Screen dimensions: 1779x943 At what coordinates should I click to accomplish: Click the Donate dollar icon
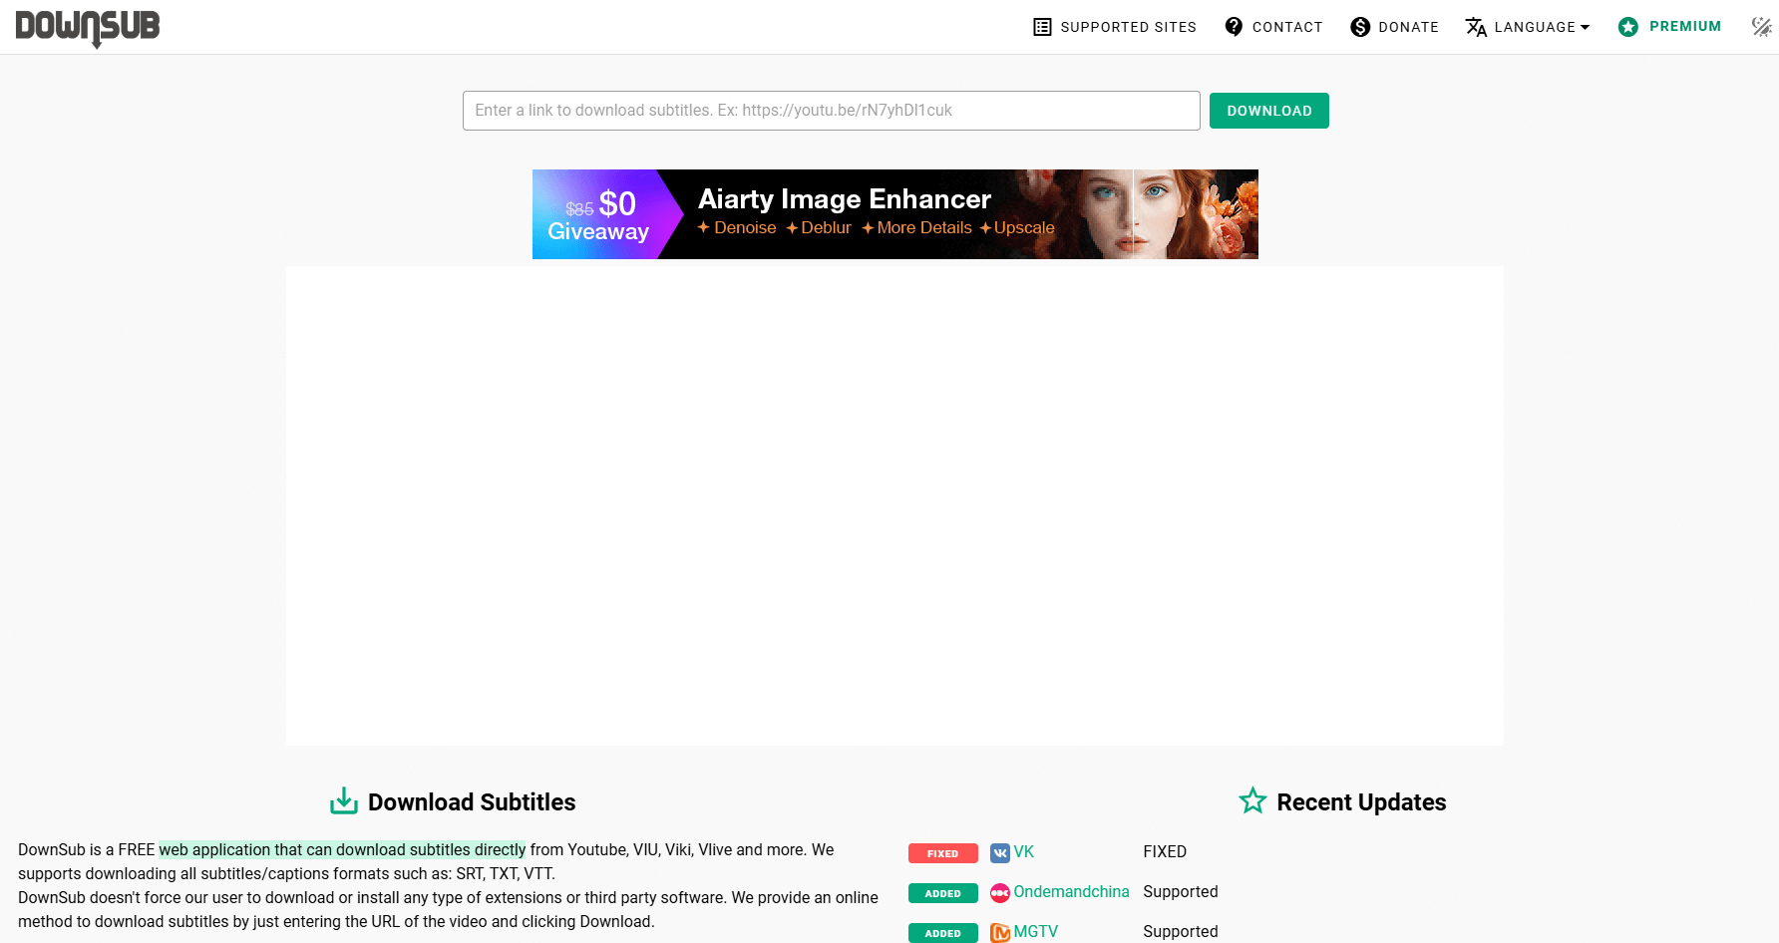coord(1360,27)
